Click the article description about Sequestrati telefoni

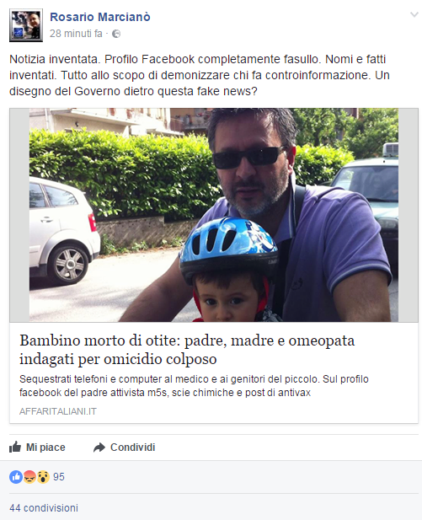click(194, 386)
